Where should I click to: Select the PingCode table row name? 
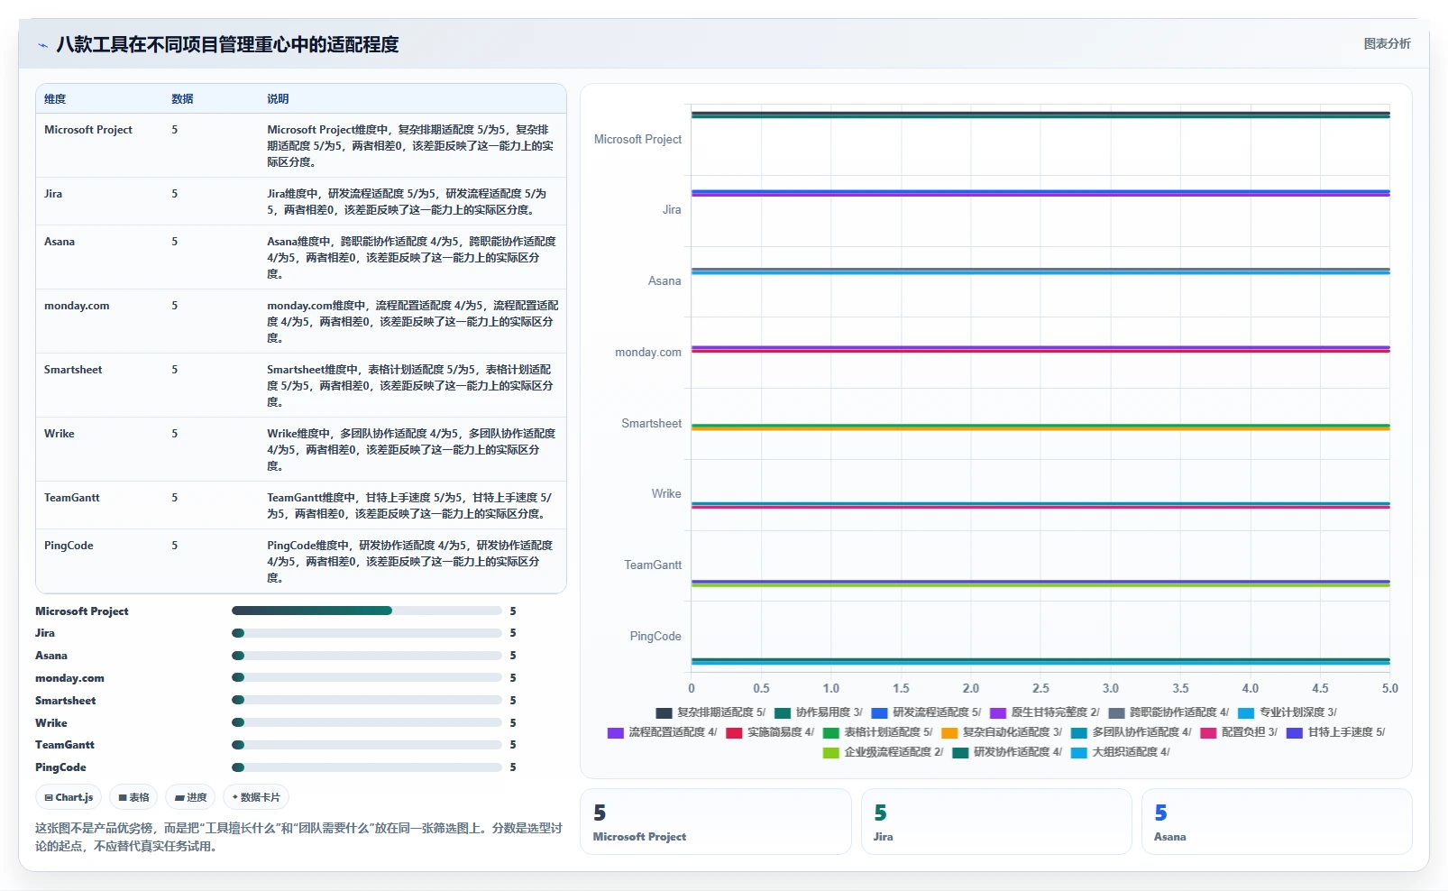click(69, 546)
